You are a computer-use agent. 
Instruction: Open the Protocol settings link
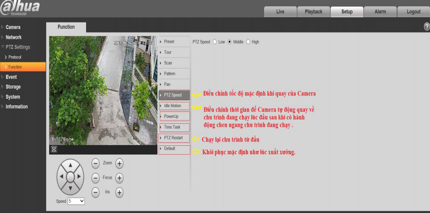[15, 57]
